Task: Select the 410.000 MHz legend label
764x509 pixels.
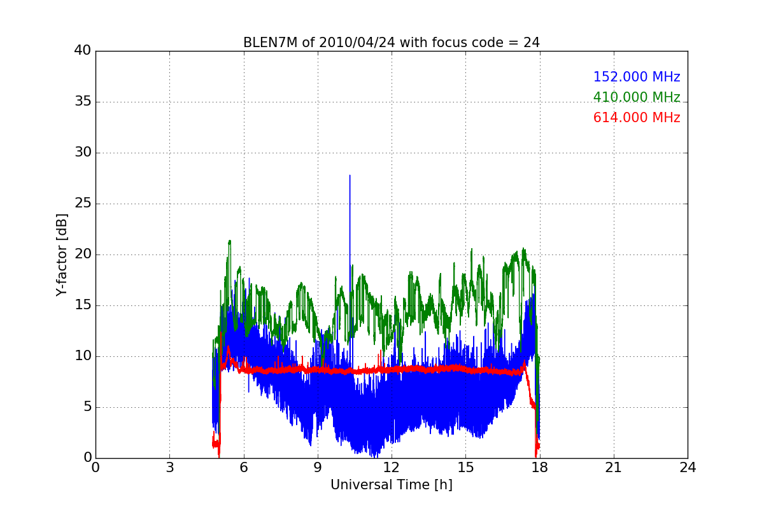Action: point(637,97)
